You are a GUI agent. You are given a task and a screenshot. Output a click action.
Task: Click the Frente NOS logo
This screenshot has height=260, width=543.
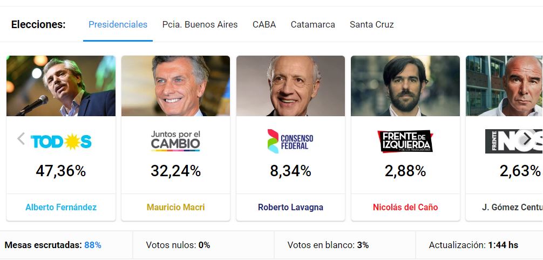click(x=513, y=141)
